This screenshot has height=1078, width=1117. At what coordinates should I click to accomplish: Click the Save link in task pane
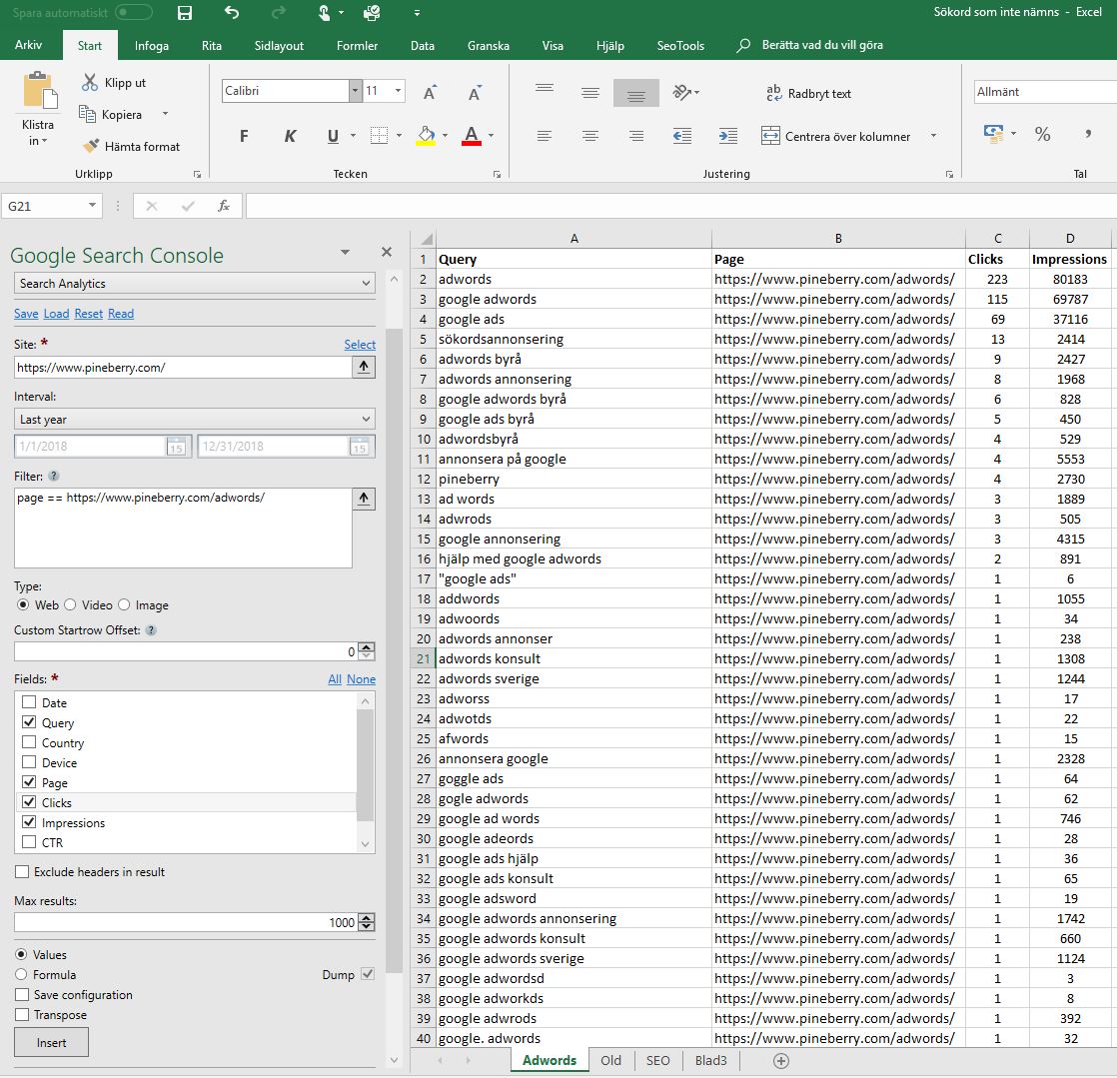pyautogui.click(x=26, y=314)
